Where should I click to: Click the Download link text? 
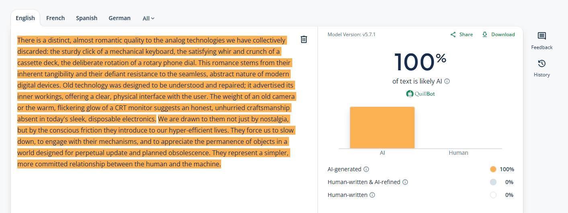[503, 35]
